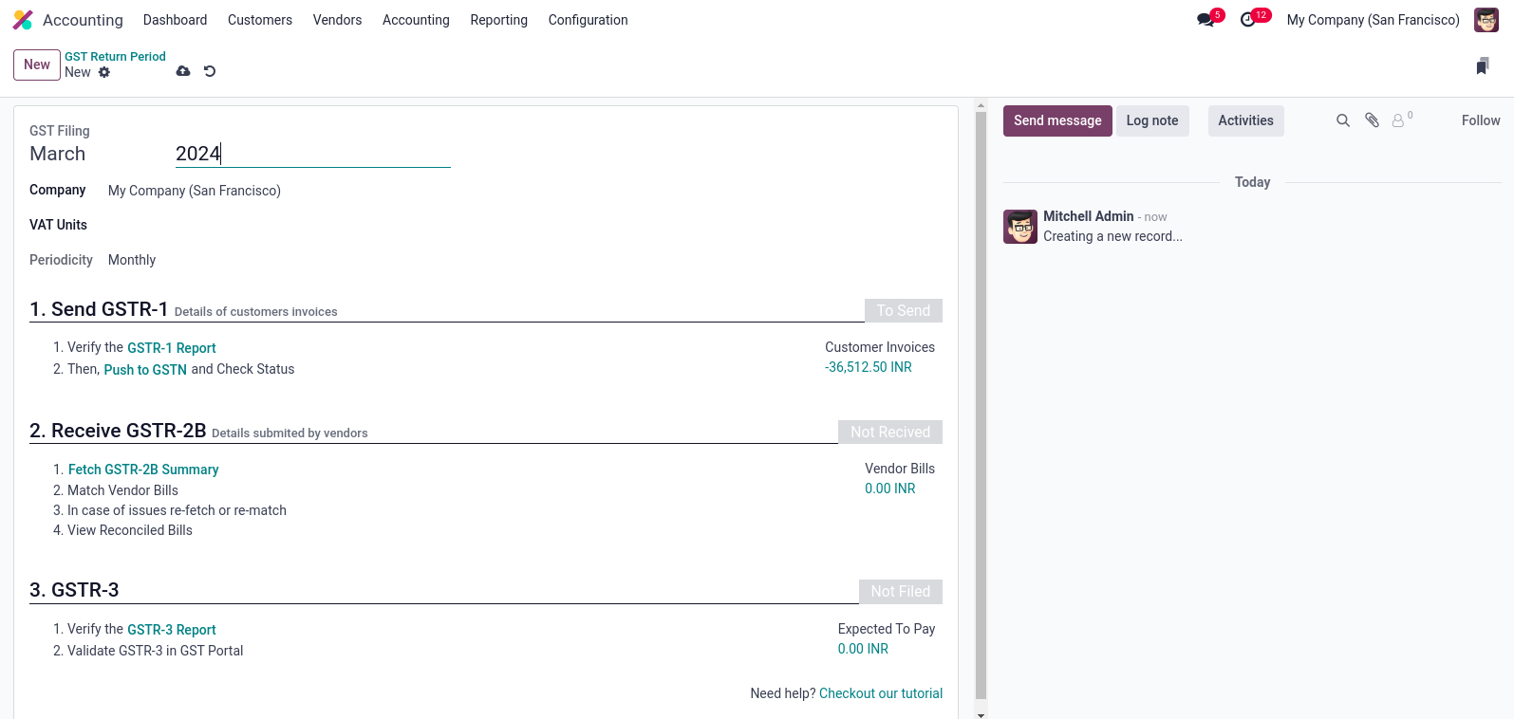
Task: Open the conversations chat bubble icon
Action: click(1206, 20)
